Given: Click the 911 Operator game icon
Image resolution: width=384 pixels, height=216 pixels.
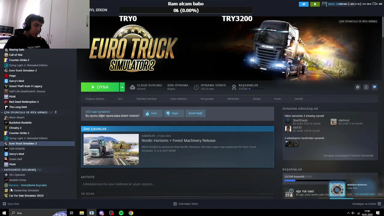Looking at the screenshot, I should click(x=6, y=175).
